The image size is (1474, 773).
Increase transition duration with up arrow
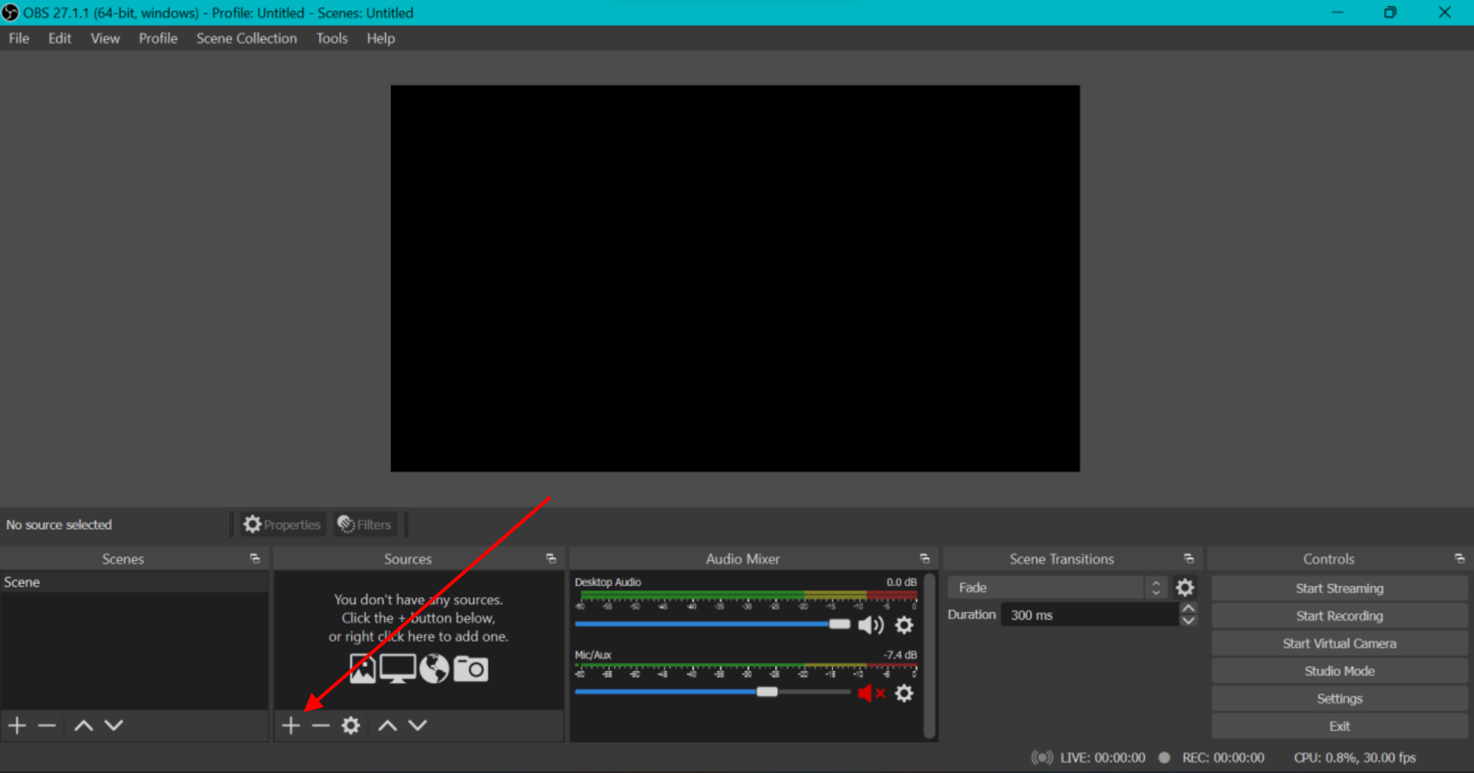click(1188, 608)
